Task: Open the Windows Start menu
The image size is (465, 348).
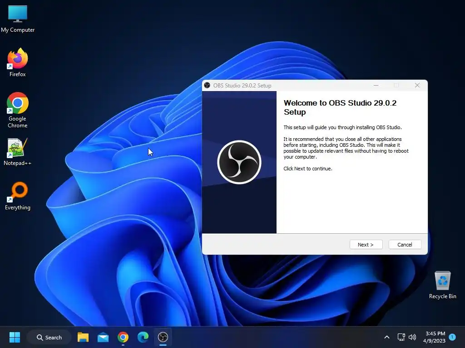Action: (x=15, y=337)
